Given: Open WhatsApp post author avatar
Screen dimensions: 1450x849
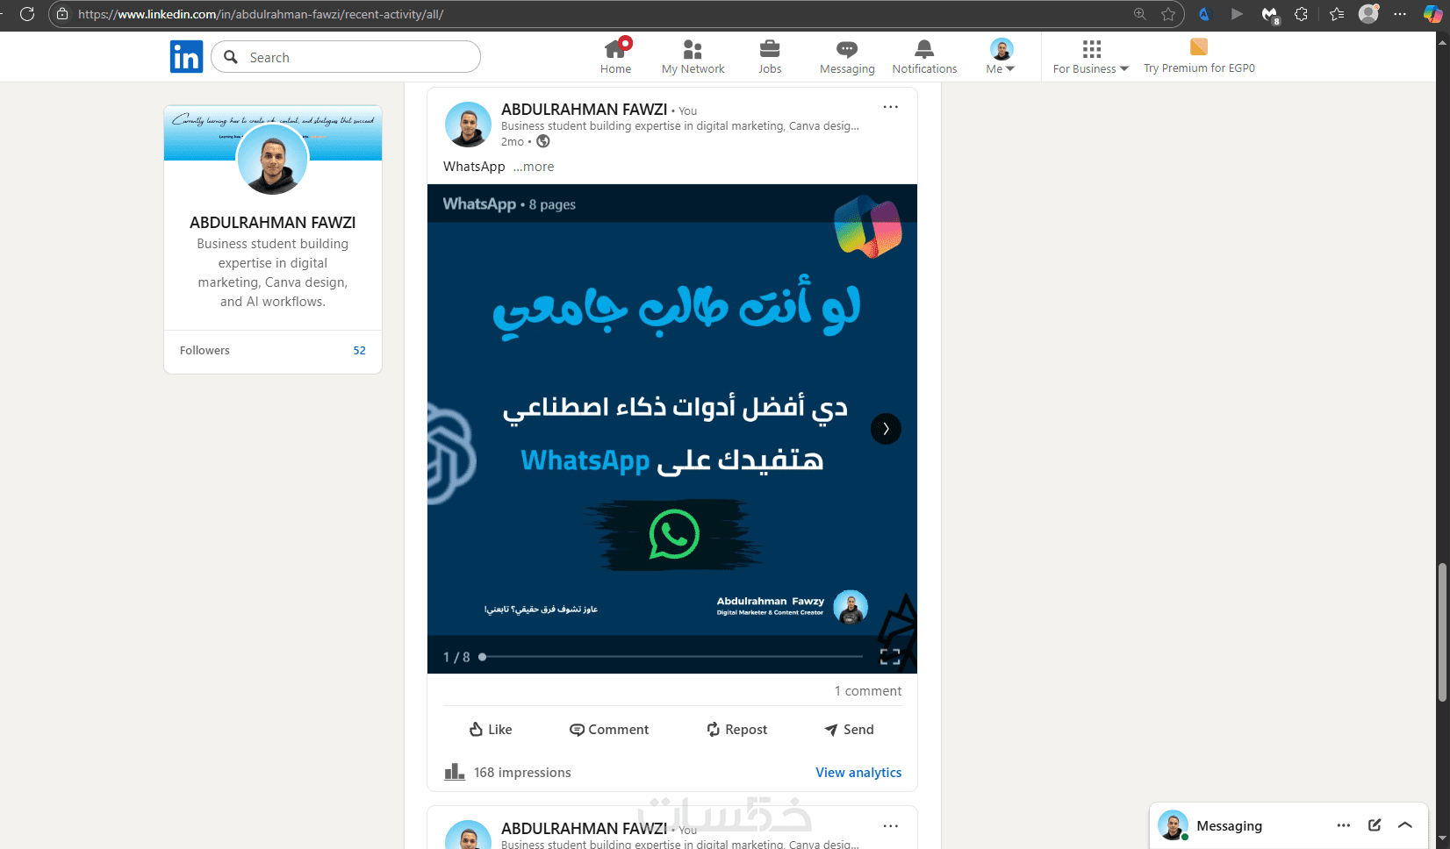Looking at the screenshot, I should click(468, 125).
